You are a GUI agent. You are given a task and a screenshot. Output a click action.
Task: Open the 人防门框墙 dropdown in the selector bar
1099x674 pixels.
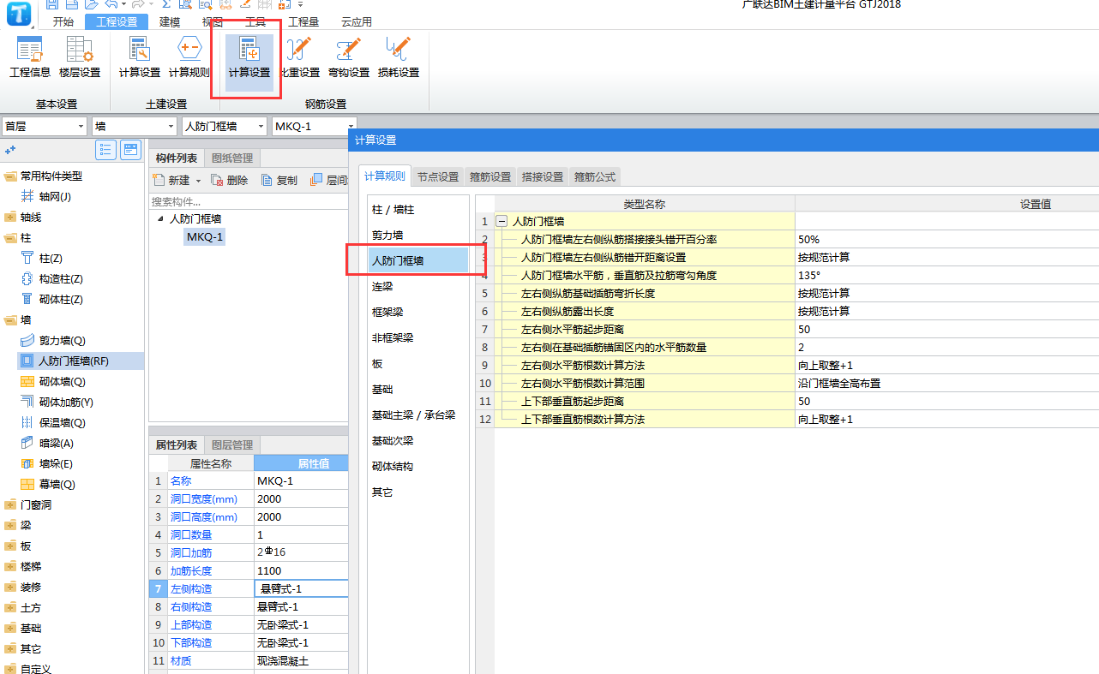(x=261, y=127)
